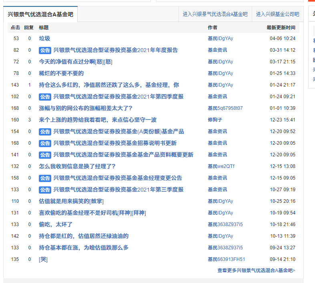This screenshot has width=315, height=283.
Task: Open the post titled 垃圾
Action: pyautogui.click(x=44, y=38)
